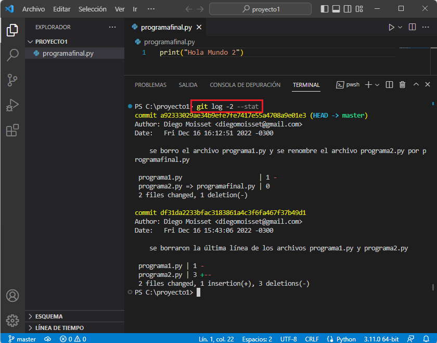
Task: Click the editor minimap preview
Action: coord(415,48)
